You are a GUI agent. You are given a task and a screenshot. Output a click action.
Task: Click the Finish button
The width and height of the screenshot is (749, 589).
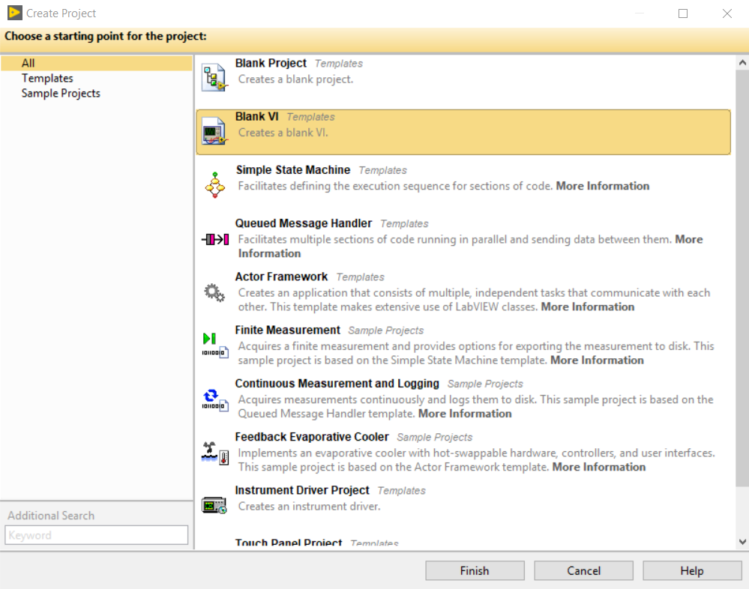475,571
